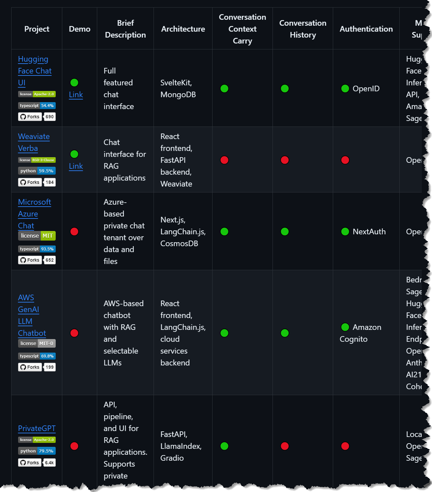
Task: Click the Conversation Context Carry column header
Action: [x=242, y=29]
